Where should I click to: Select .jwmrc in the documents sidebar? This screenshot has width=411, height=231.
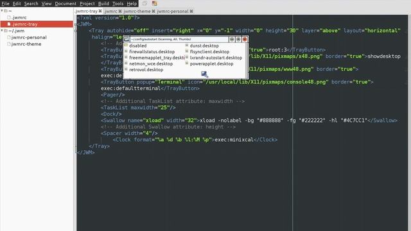click(19, 17)
